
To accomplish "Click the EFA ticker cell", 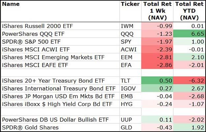I will tap(127, 65).
